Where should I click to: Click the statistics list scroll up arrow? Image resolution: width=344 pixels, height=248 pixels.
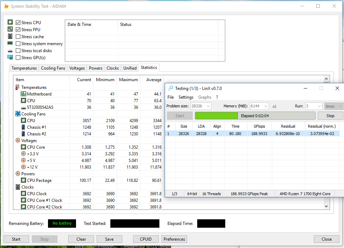coord(326,79)
